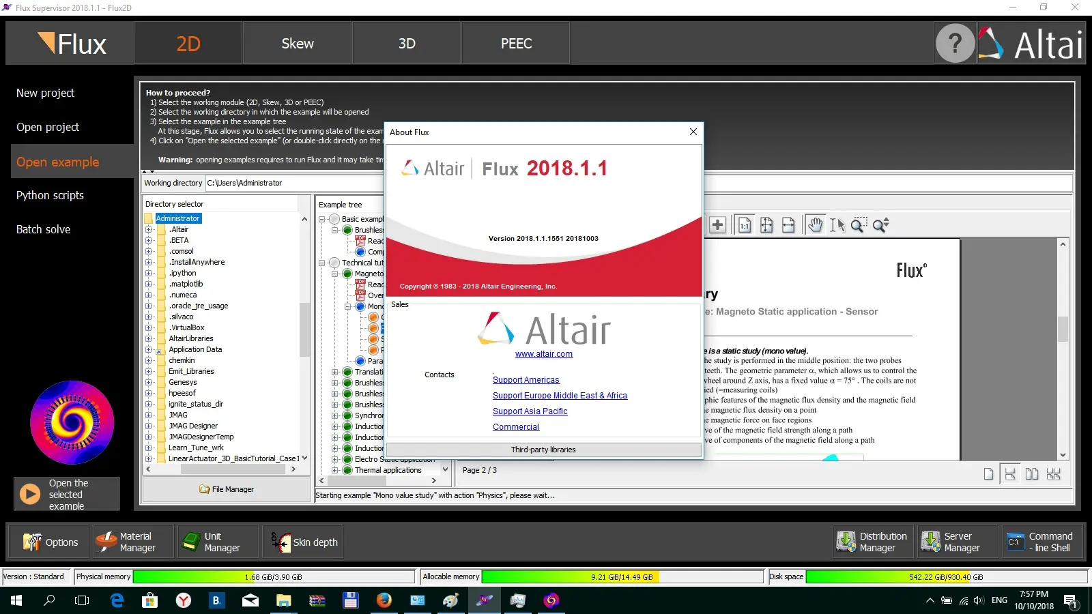Click the Windows Start button
This screenshot has width=1092, height=614.
[x=16, y=600]
